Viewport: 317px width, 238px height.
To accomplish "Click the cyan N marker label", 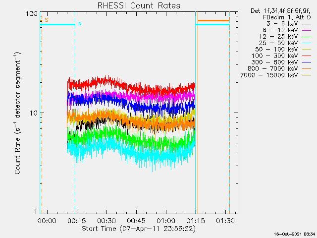I will pyautogui.click(x=80, y=24).
